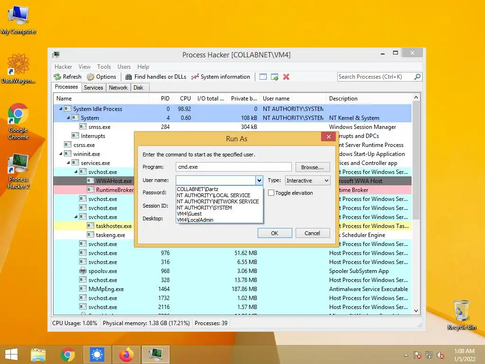Open the Type Interactive dropdown
The width and height of the screenshot is (485, 364).
coord(308,181)
